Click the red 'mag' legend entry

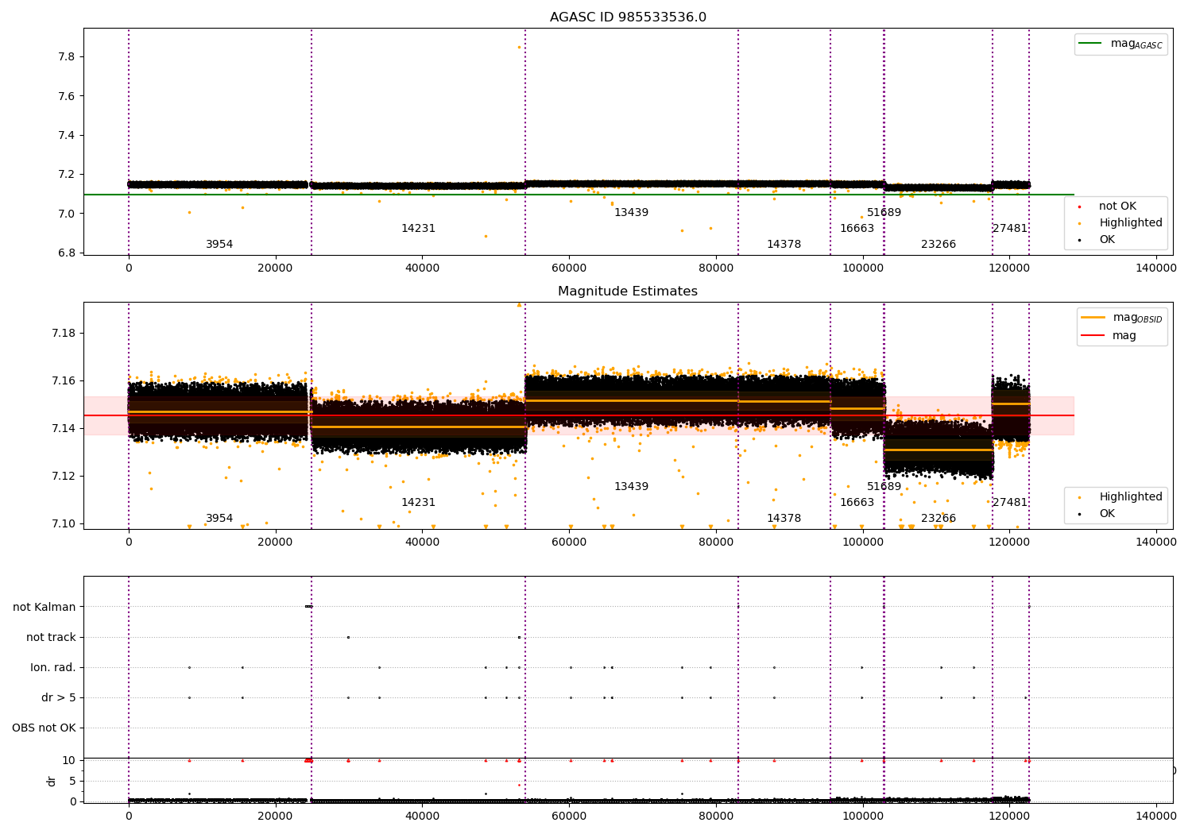point(1109,335)
